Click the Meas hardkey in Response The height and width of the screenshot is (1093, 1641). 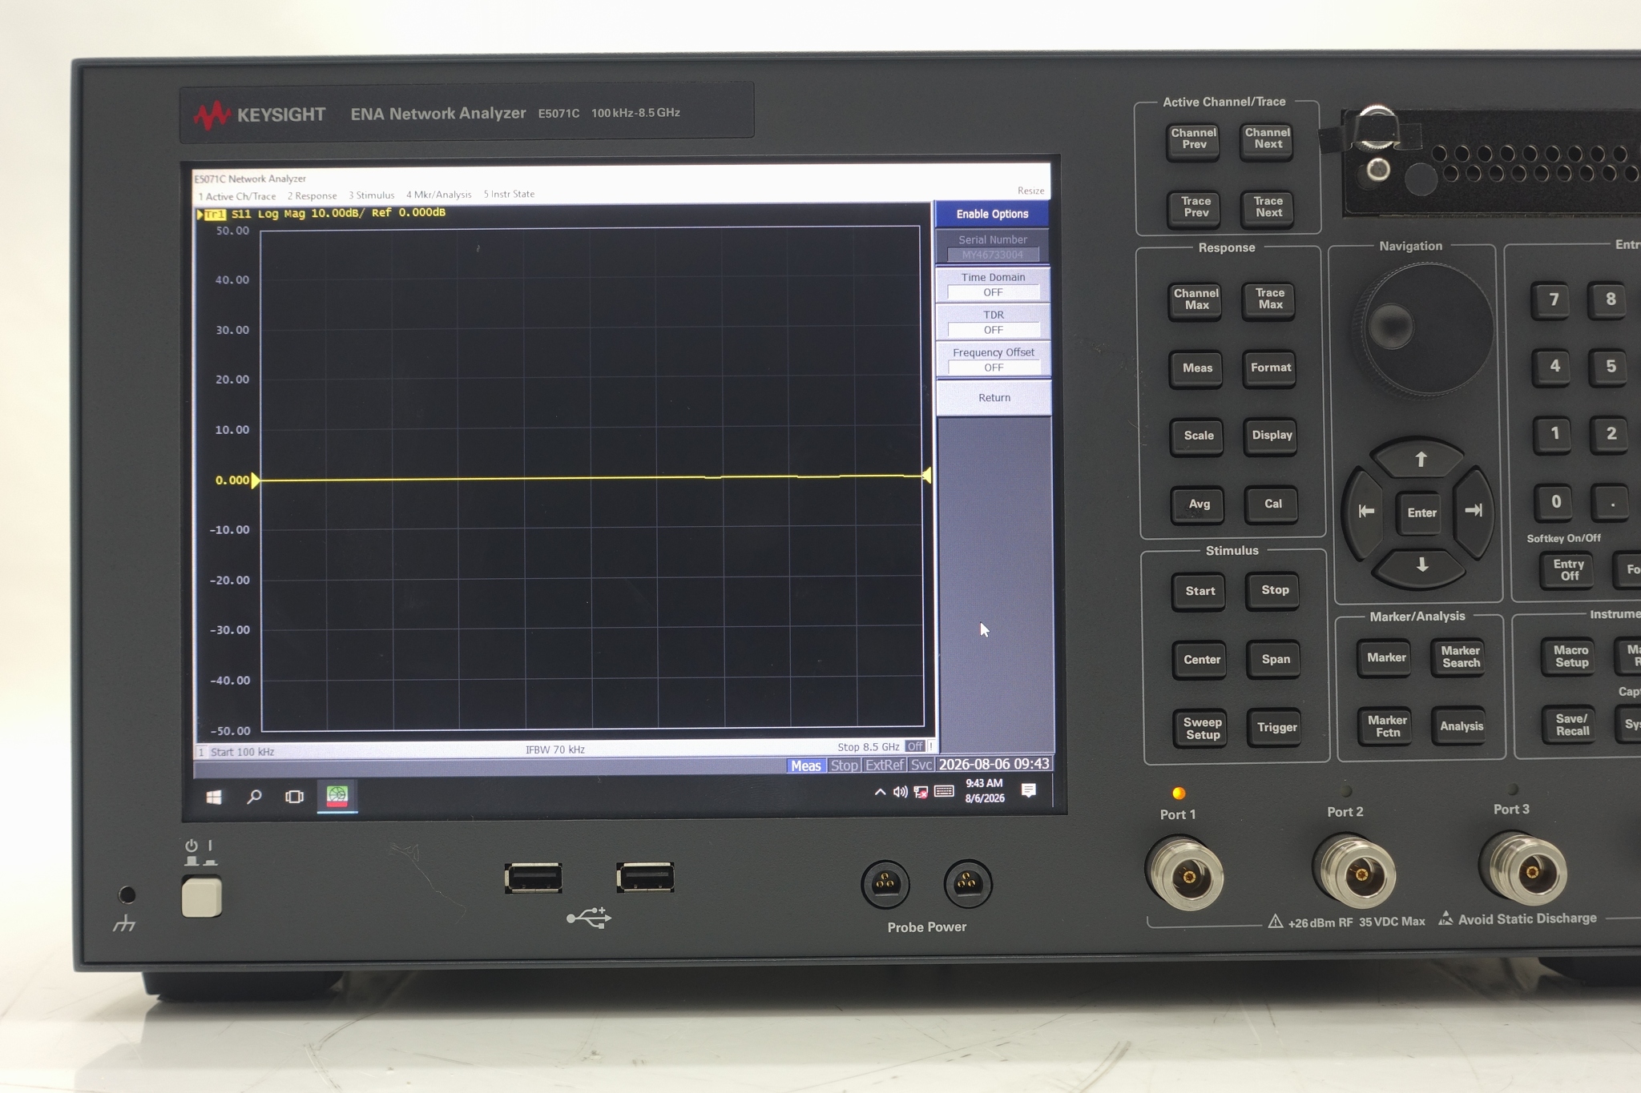[x=1197, y=368]
